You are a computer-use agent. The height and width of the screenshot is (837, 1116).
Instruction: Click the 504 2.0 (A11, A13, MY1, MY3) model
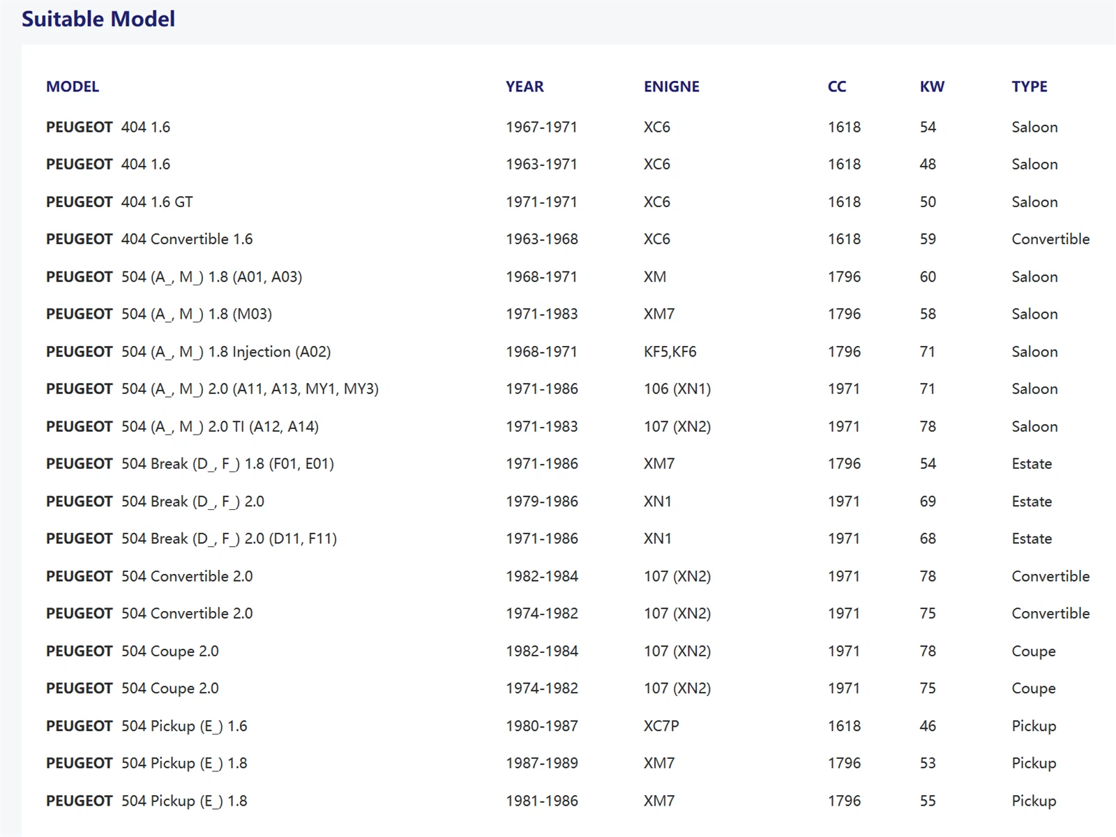tap(212, 389)
